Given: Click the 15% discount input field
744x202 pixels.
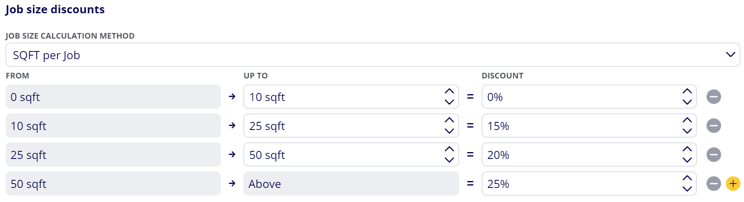Looking at the screenshot, I should tap(589, 126).
